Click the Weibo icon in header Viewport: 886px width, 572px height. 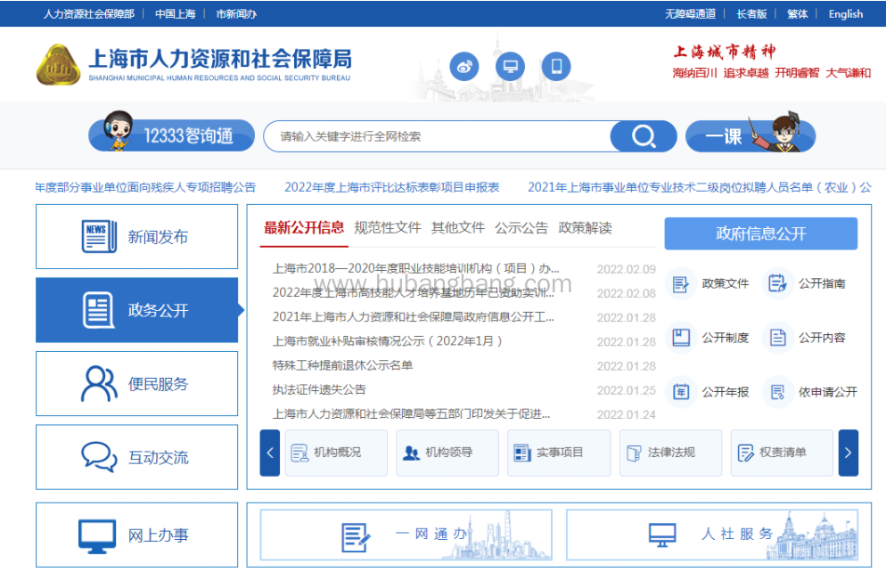[464, 66]
